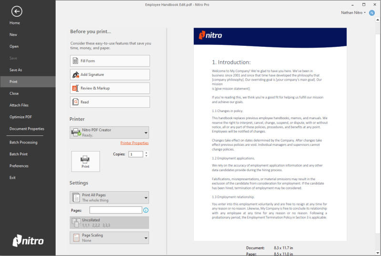The image size is (381, 256).
Task: Open the Printer Properties link
Action: tap(134, 143)
